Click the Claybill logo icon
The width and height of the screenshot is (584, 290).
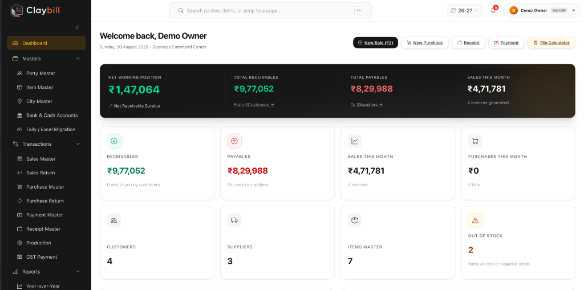(17, 10)
